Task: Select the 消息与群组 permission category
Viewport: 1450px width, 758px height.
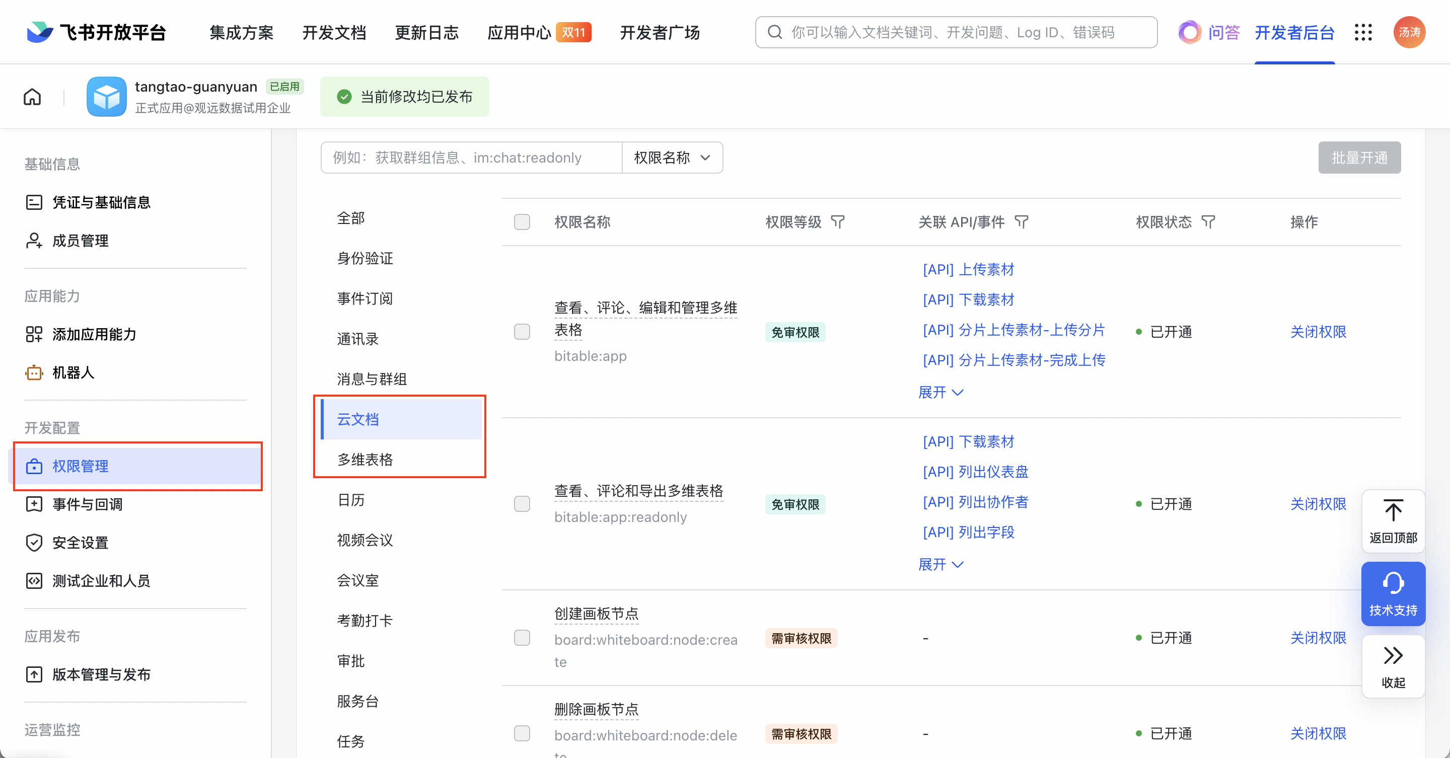Action: [372, 378]
